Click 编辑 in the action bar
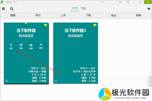Screen dimensions: 152x101 [x=13, y=15]
